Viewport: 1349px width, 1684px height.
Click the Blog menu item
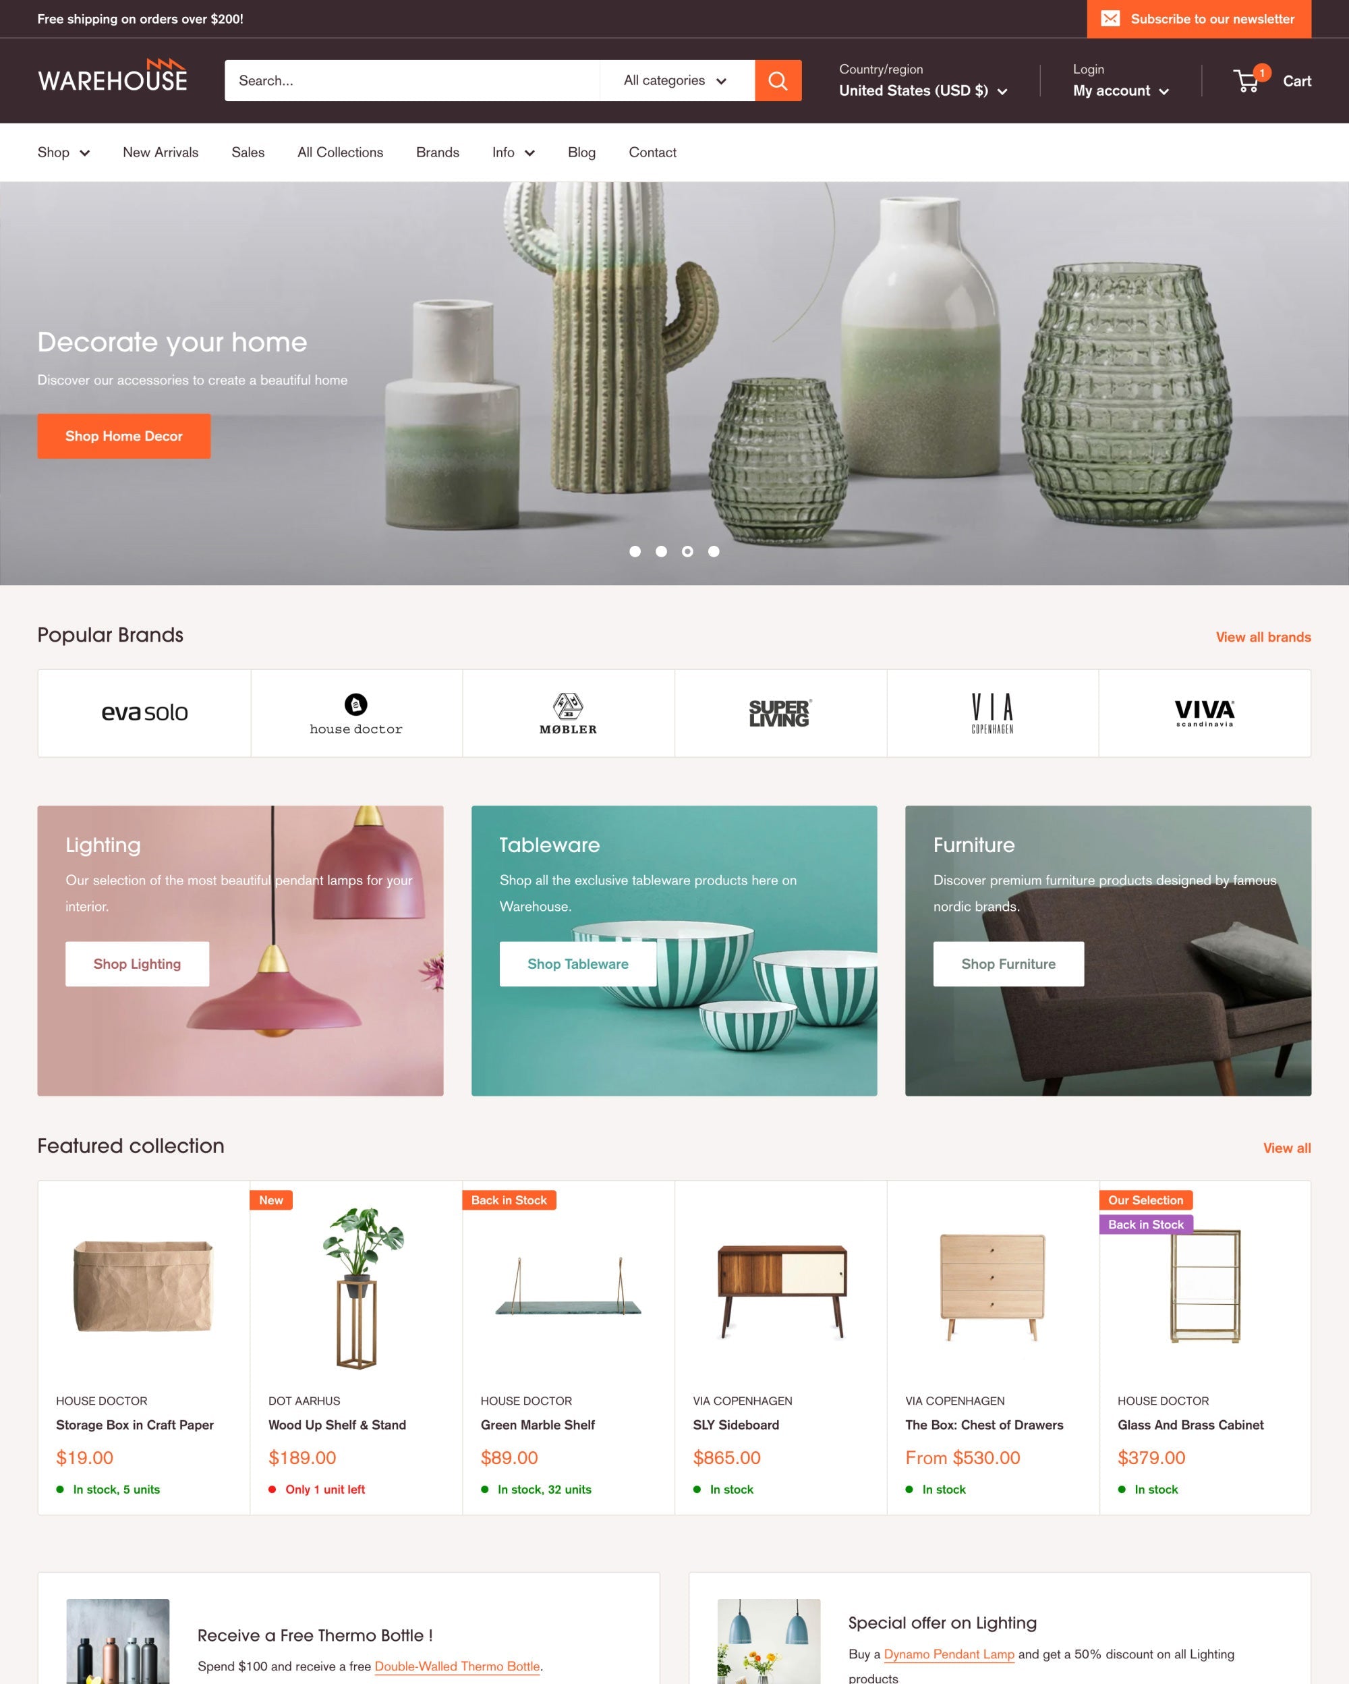(x=579, y=151)
